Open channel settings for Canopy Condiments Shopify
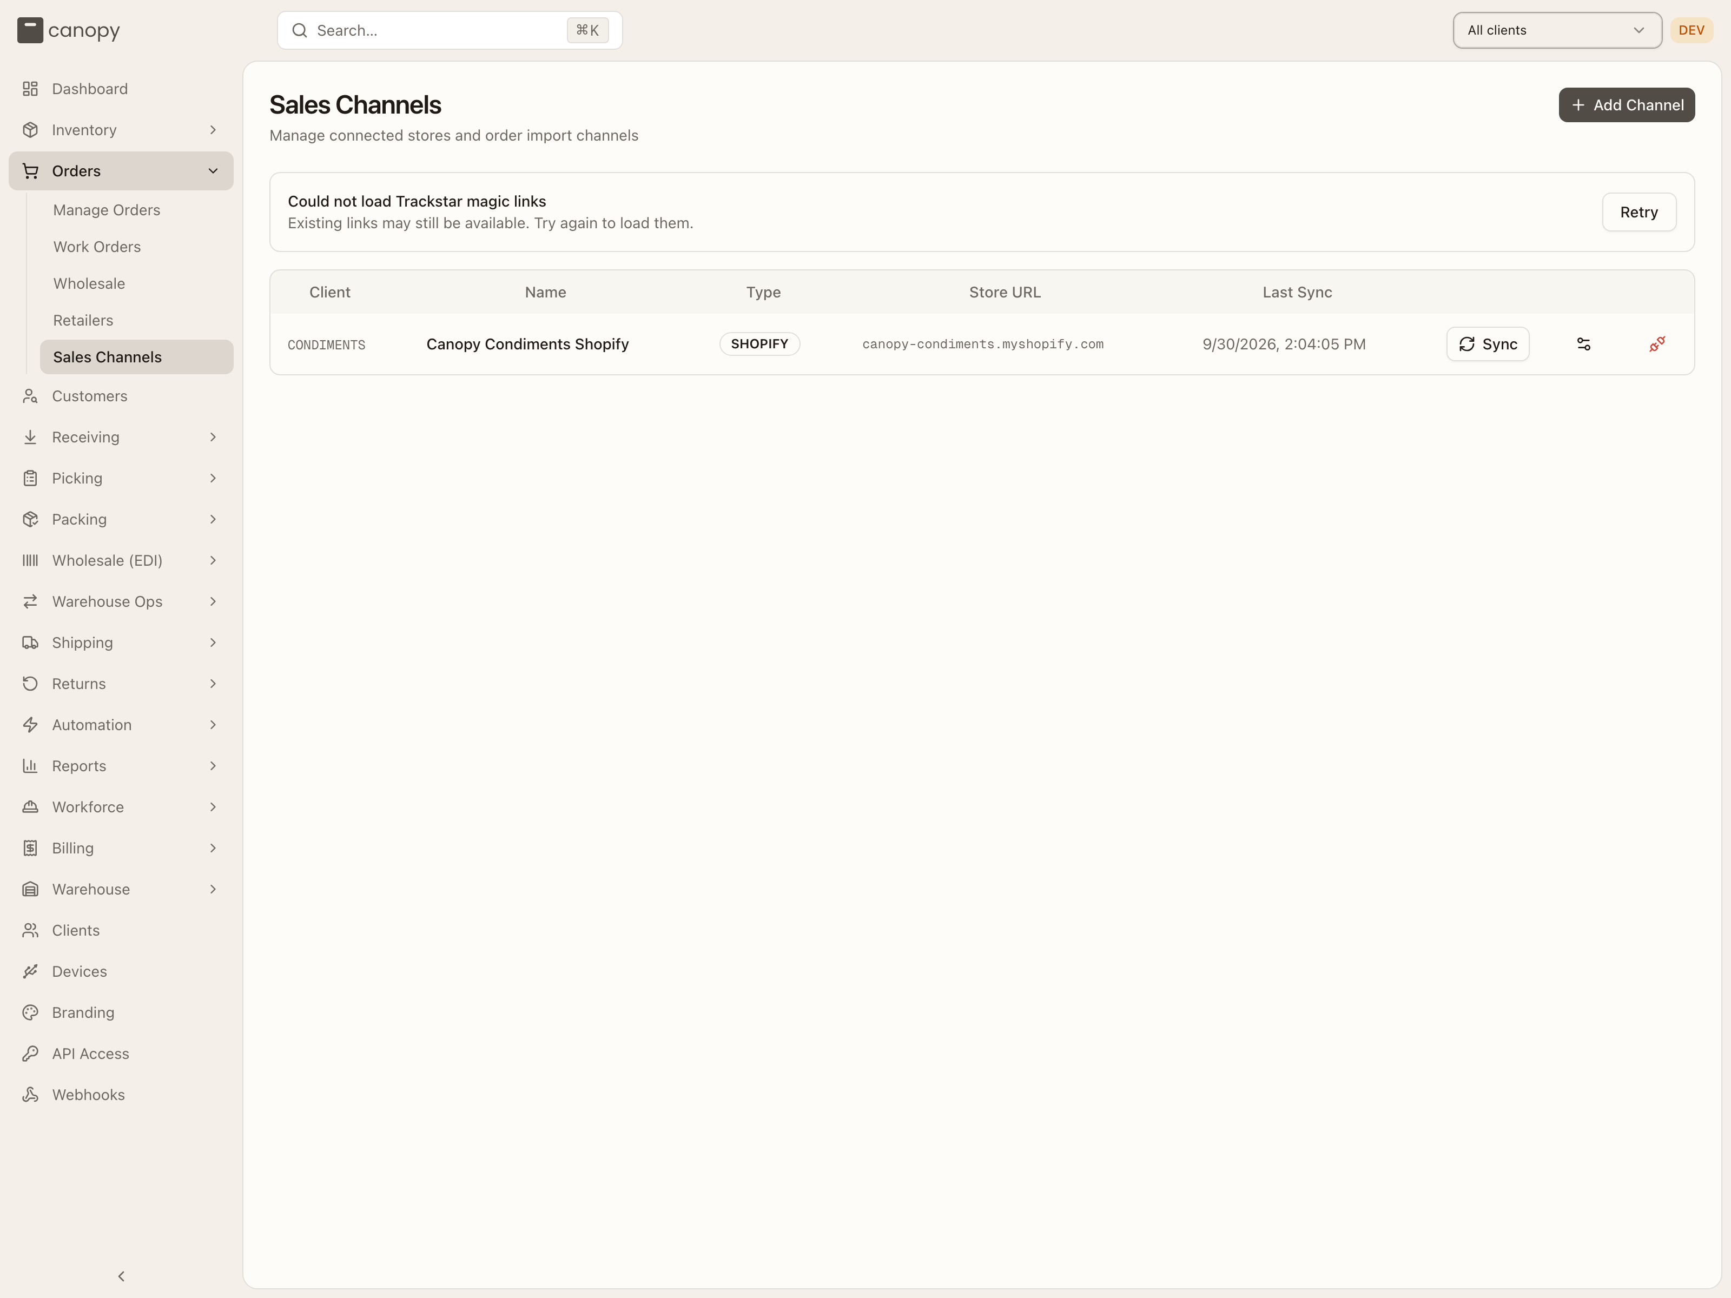This screenshot has width=1731, height=1298. [1583, 345]
